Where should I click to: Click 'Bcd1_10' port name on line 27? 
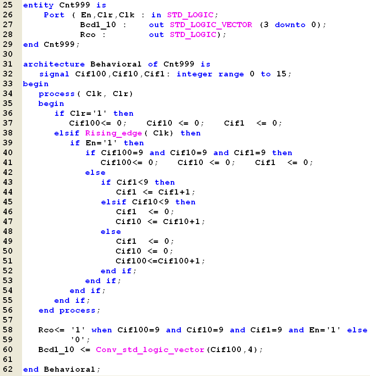click(x=98, y=25)
